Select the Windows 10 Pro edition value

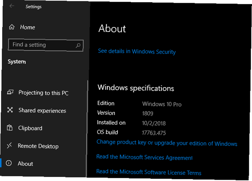click(162, 104)
